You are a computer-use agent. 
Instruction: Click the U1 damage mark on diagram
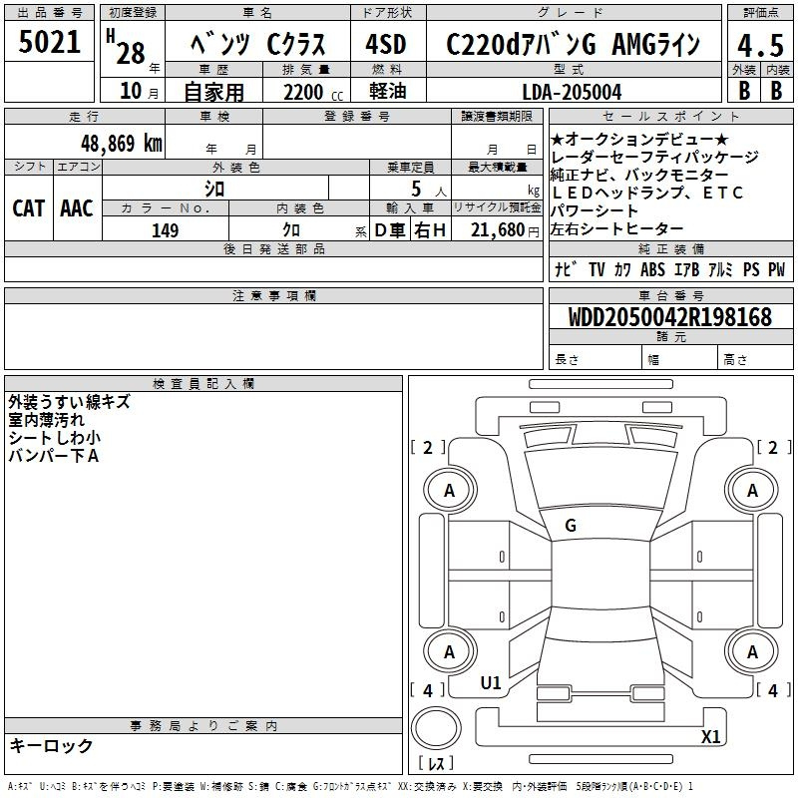pos(491,683)
